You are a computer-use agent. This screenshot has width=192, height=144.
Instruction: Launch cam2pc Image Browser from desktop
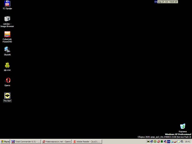(7, 22)
